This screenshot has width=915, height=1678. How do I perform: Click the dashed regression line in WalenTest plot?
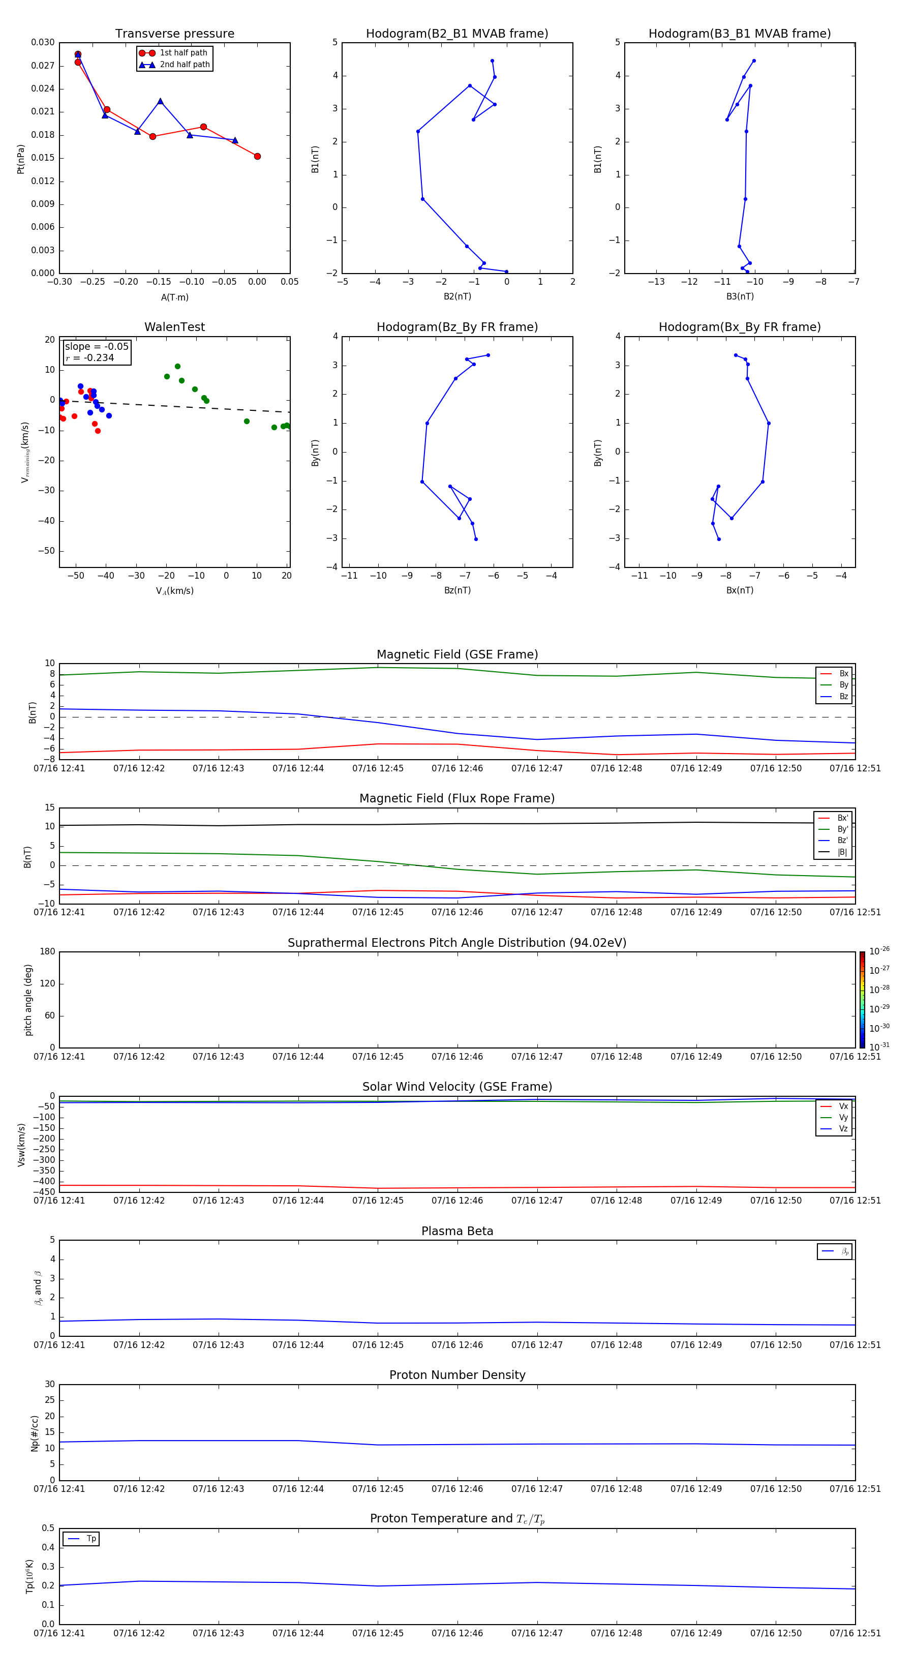(174, 406)
